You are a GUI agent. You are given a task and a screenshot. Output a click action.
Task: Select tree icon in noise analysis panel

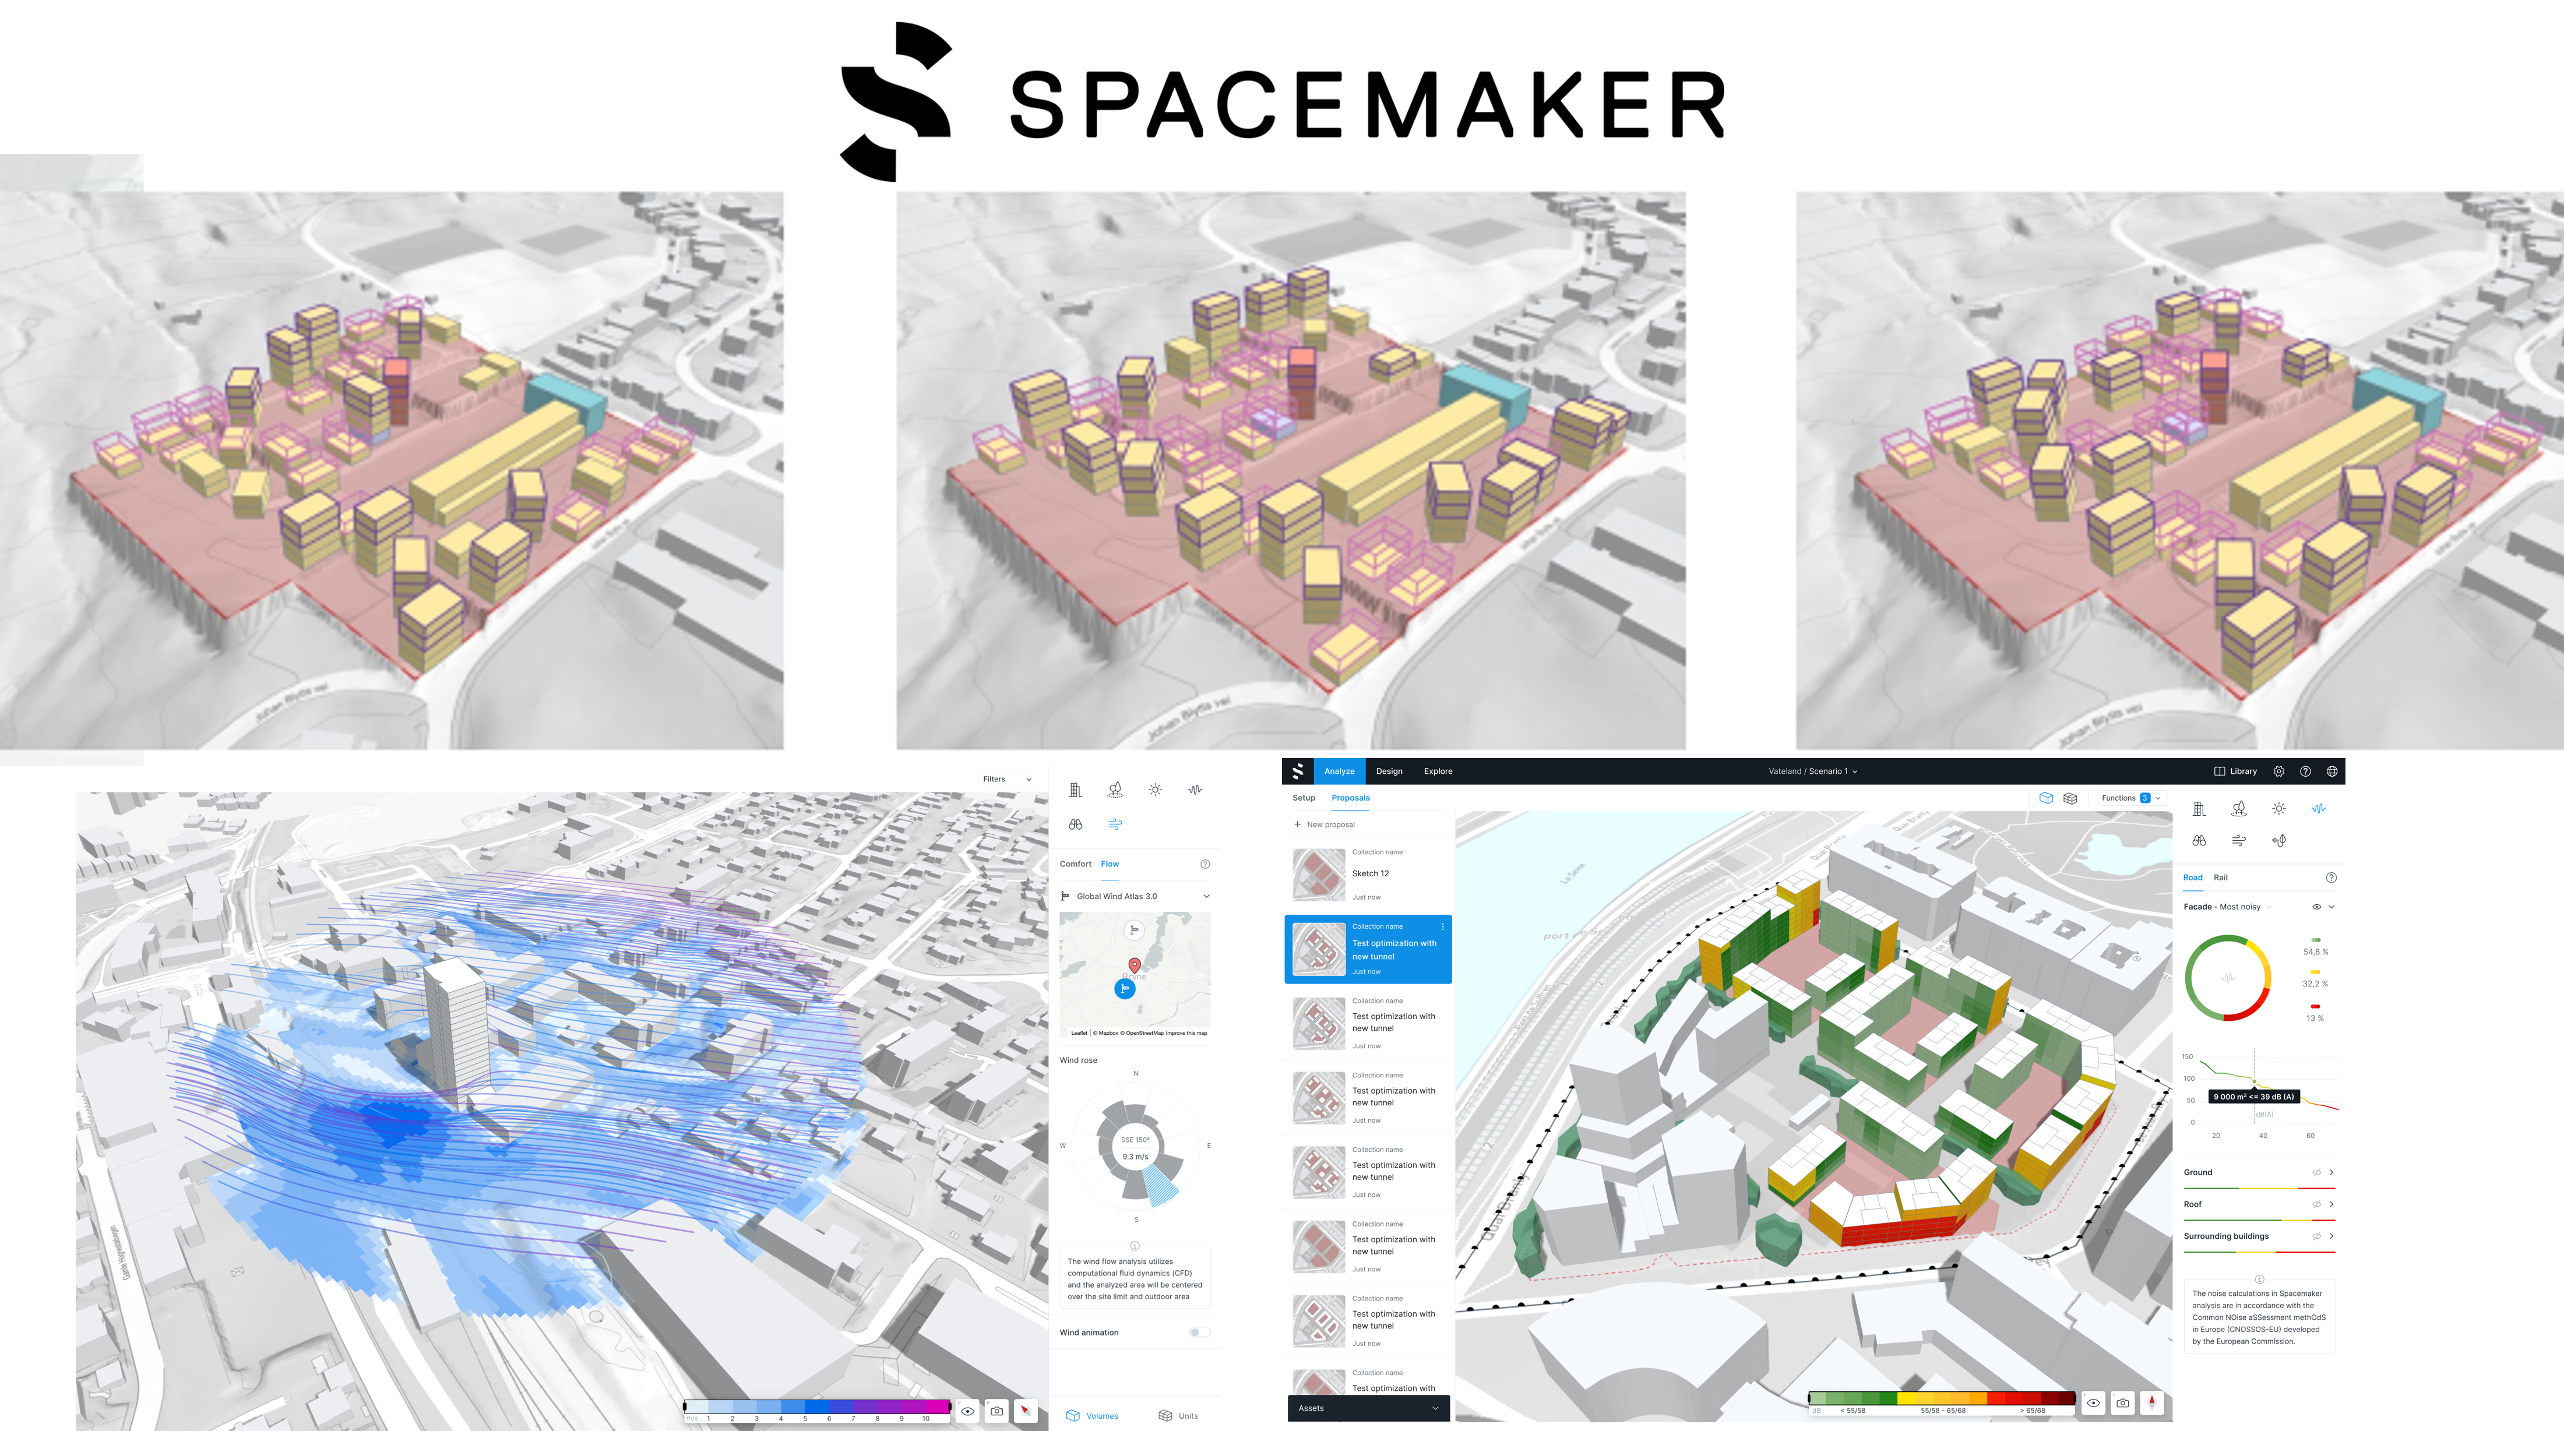click(x=2238, y=809)
